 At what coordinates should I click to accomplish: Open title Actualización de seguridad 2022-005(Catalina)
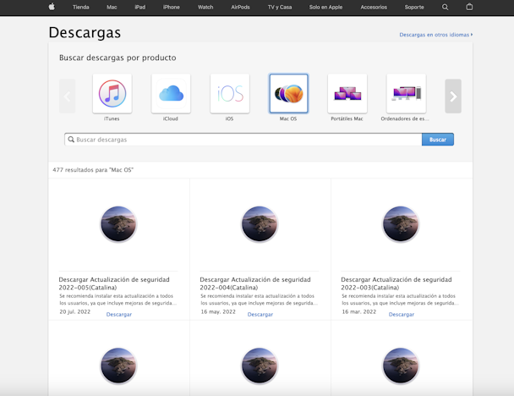pyautogui.click(x=114, y=283)
